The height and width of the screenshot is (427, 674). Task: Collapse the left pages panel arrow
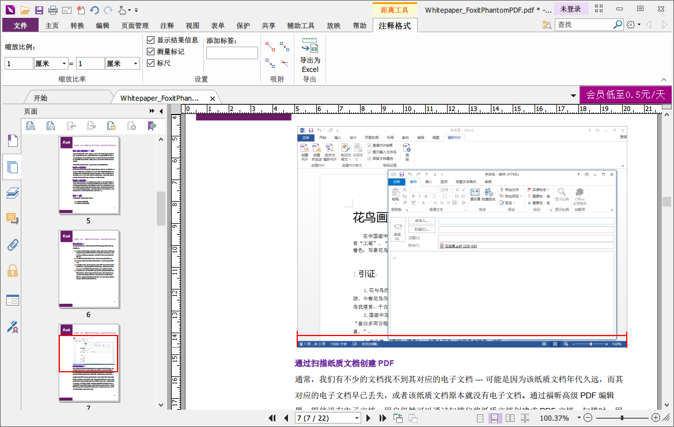[161, 111]
